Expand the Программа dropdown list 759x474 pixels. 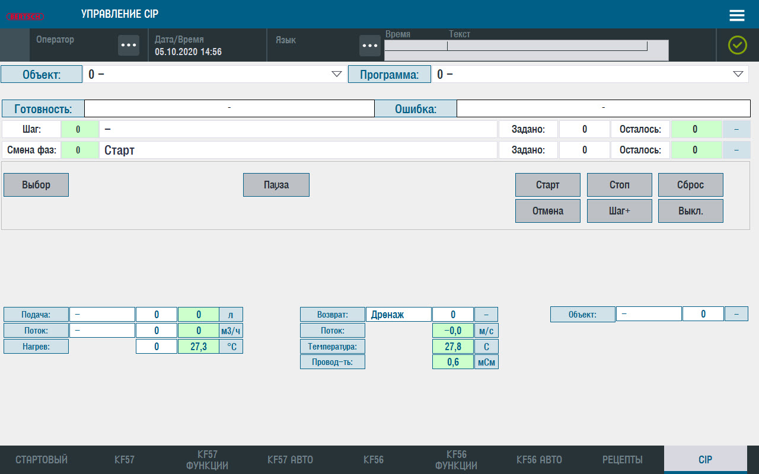click(x=738, y=74)
